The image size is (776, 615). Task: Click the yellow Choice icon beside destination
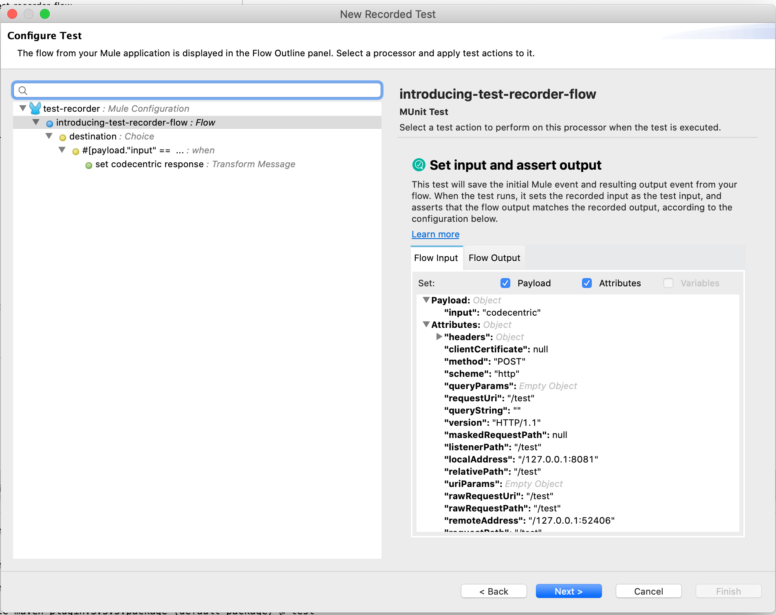coord(63,137)
